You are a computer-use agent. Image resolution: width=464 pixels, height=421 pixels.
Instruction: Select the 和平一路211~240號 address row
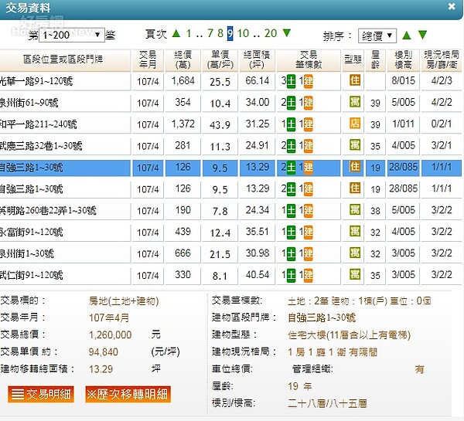65,124
